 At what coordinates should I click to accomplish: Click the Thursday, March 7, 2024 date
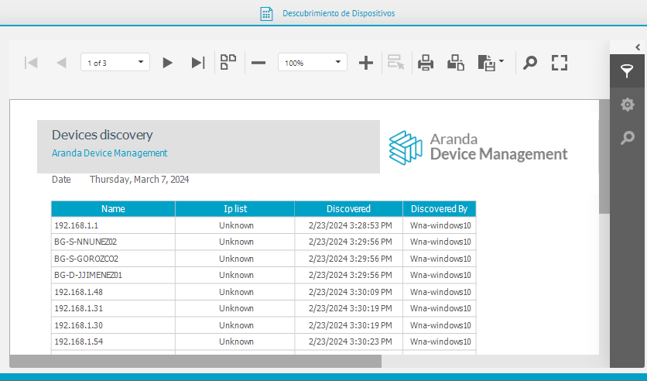pos(139,180)
